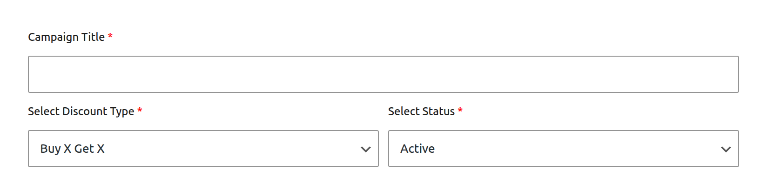Select the "Buy X Get X" value text
The image size is (760, 195).
pos(72,149)
